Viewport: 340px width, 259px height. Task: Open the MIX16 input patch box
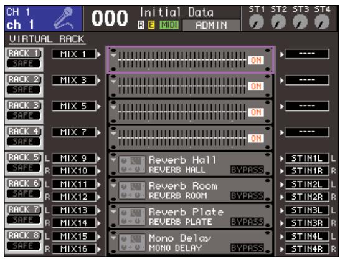(74, 249)
